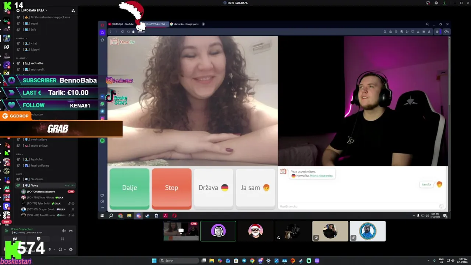Toggle the microphone mute button
Screen dimensions: 471x265
[50, 250]
